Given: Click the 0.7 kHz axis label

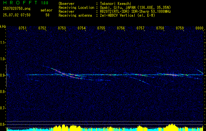Looking at the screenshot, I should pos(2,108).
